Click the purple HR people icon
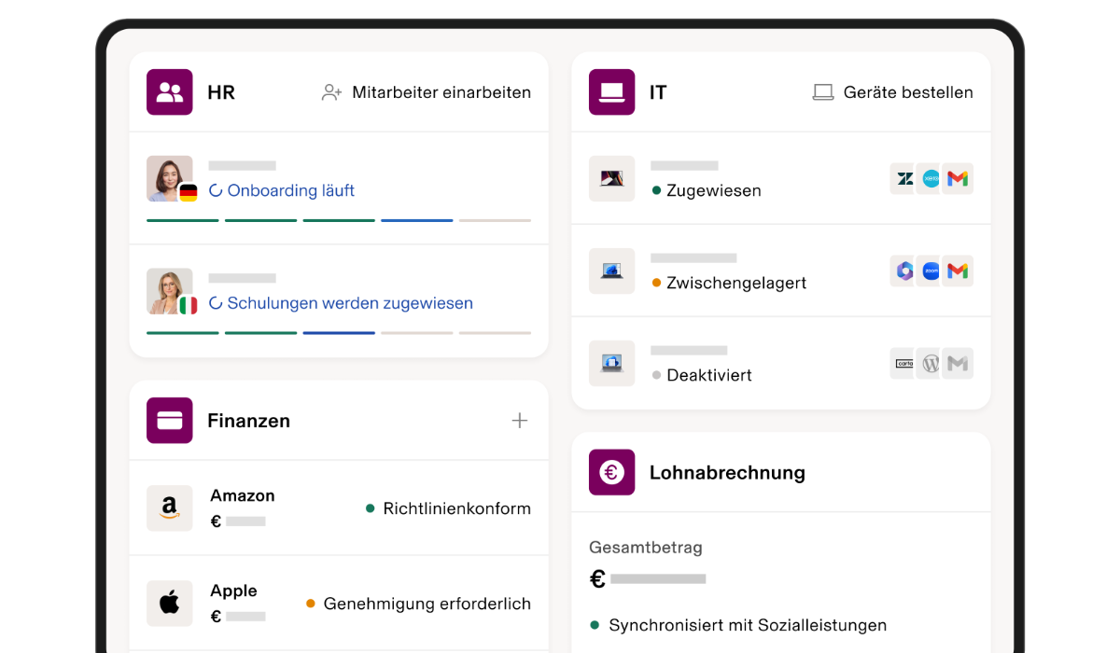This screenshot has height=653, width=1120. pos(169,91)
